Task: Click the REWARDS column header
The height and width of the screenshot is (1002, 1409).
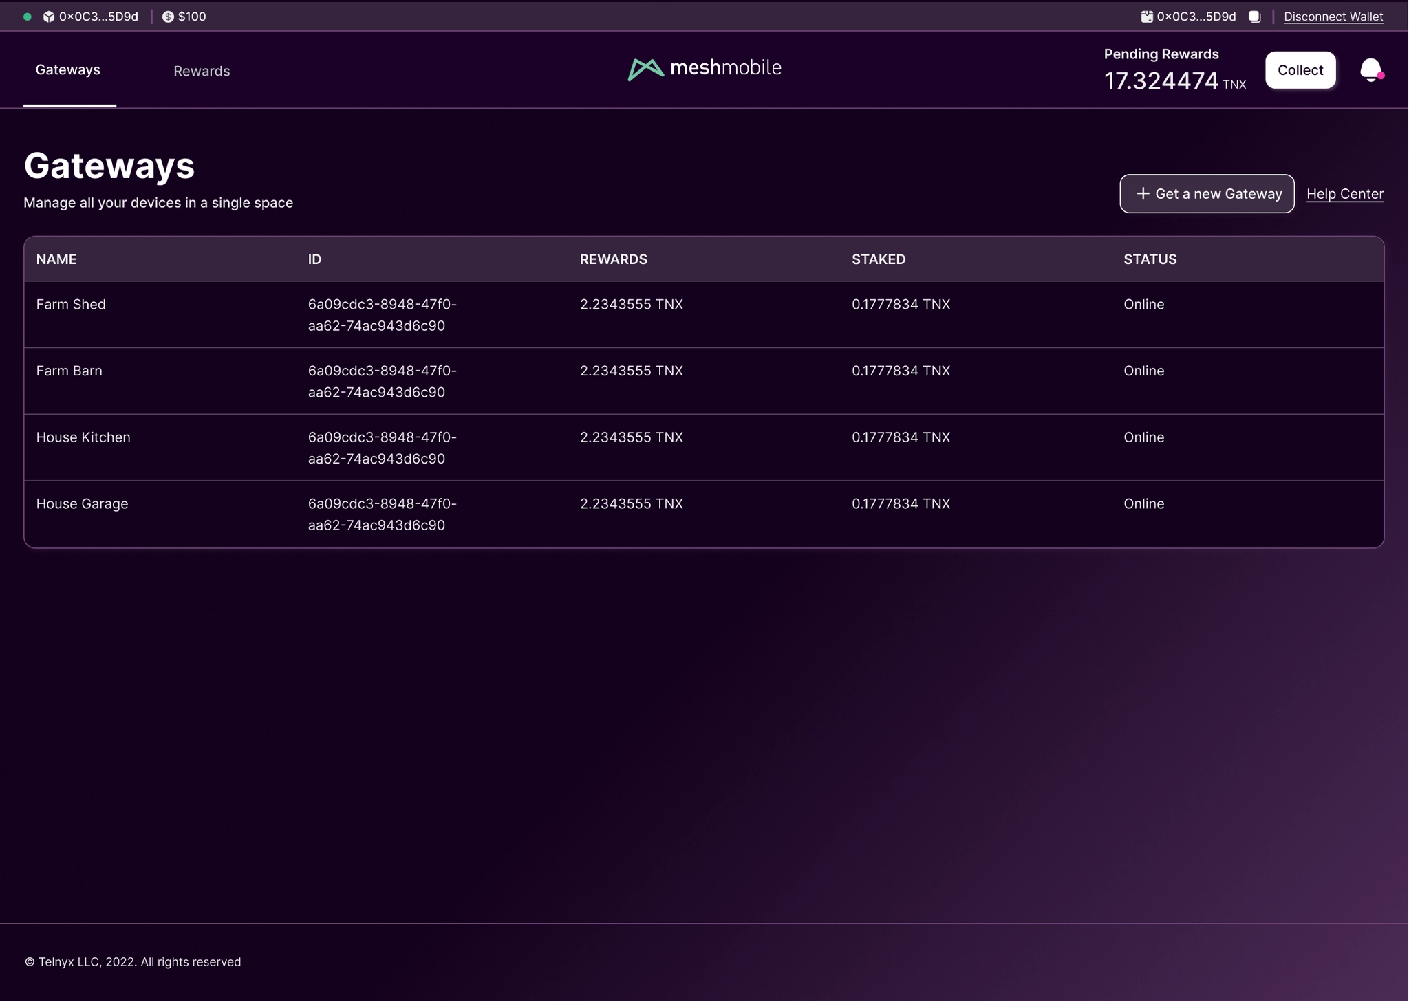Action: click(x=613, y=259)
